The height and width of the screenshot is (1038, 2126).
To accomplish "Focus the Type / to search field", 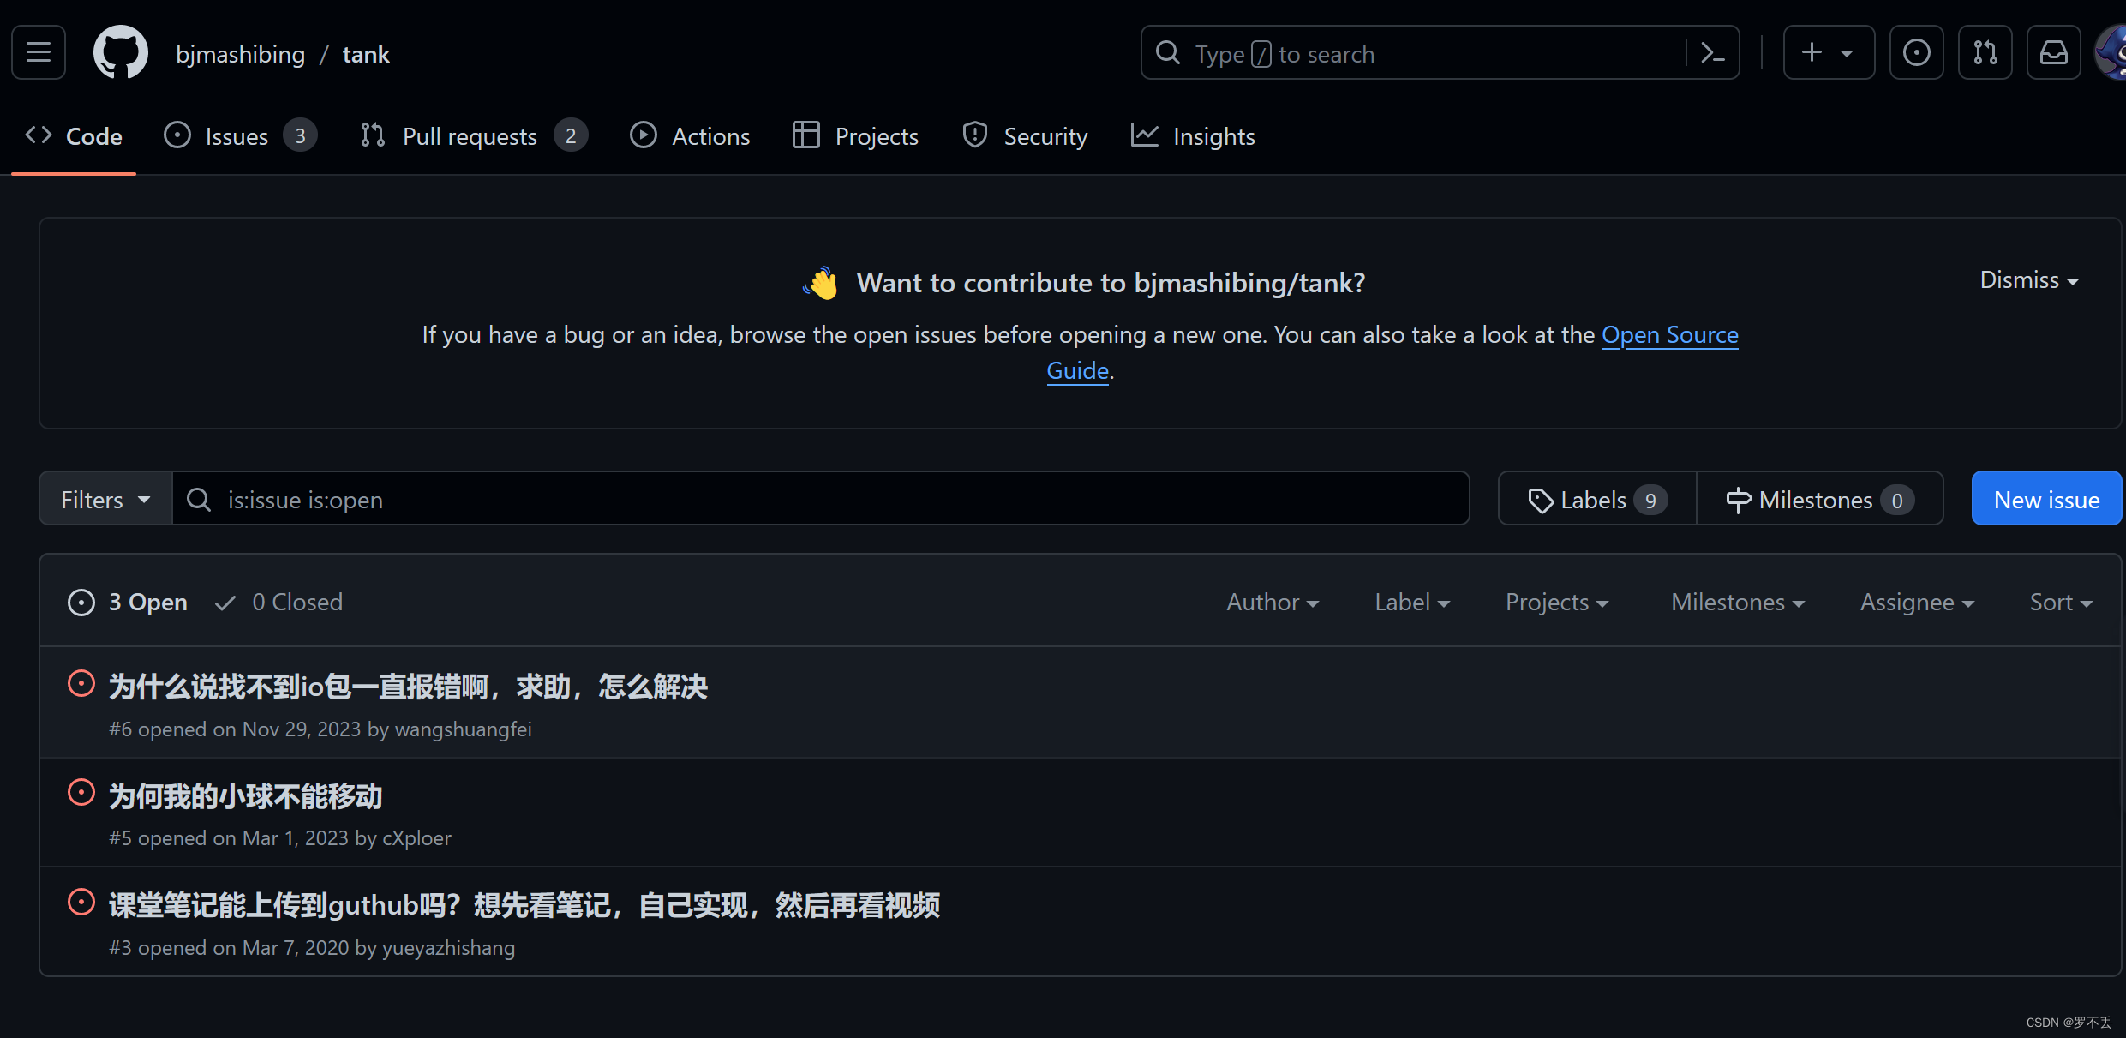I will (1440, 53).
